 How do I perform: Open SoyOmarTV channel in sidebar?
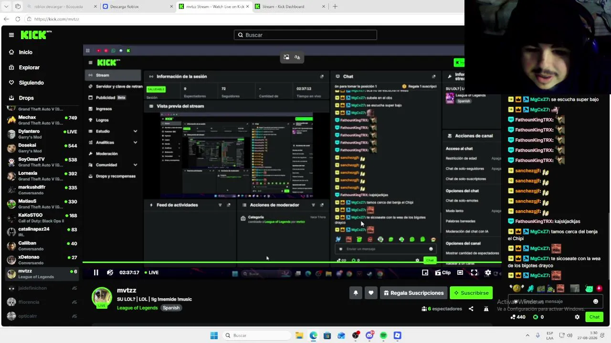click(x=42, y=162)
